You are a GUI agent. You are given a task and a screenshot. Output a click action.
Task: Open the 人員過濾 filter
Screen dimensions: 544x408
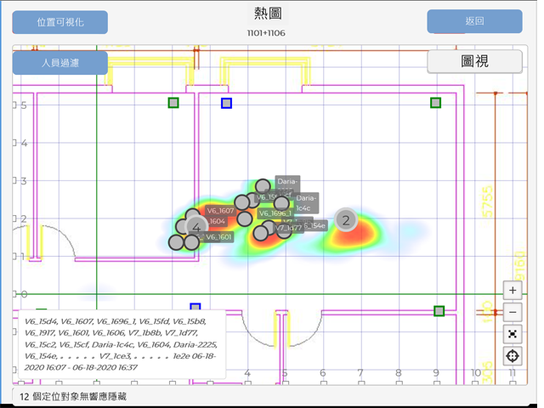pyautogui.click(x=60, y=63)
